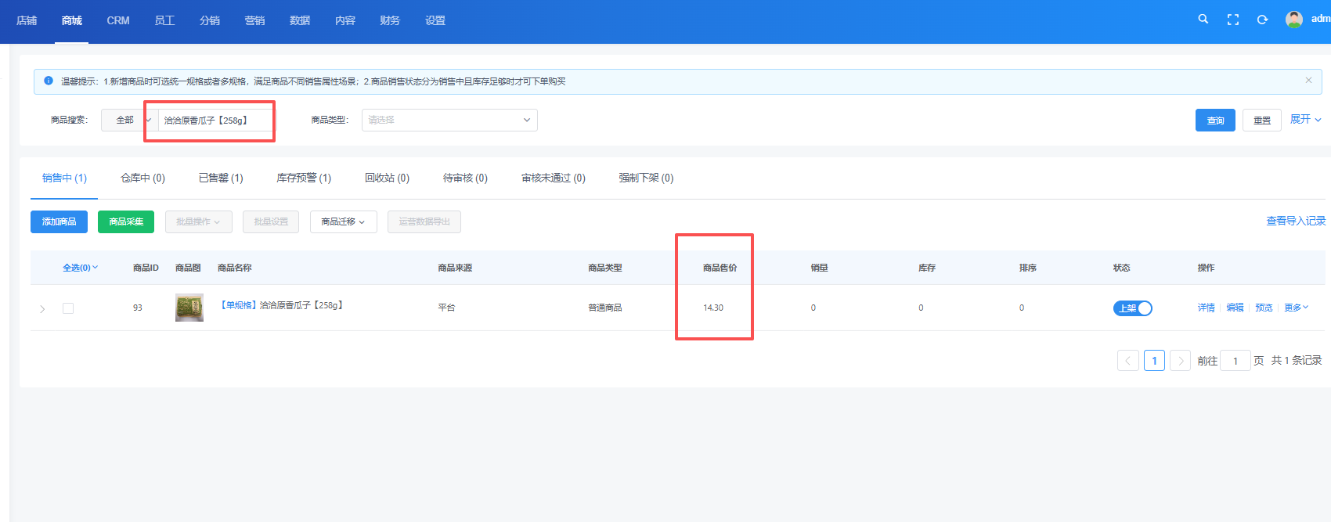The height and width of the screenshot is (522, 1331).
Task: Open the 商品类型 select dropdown
Action: pos(449,120)
